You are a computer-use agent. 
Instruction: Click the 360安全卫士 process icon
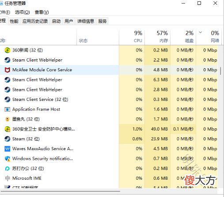pyautogui.click(x=7, y=129)
